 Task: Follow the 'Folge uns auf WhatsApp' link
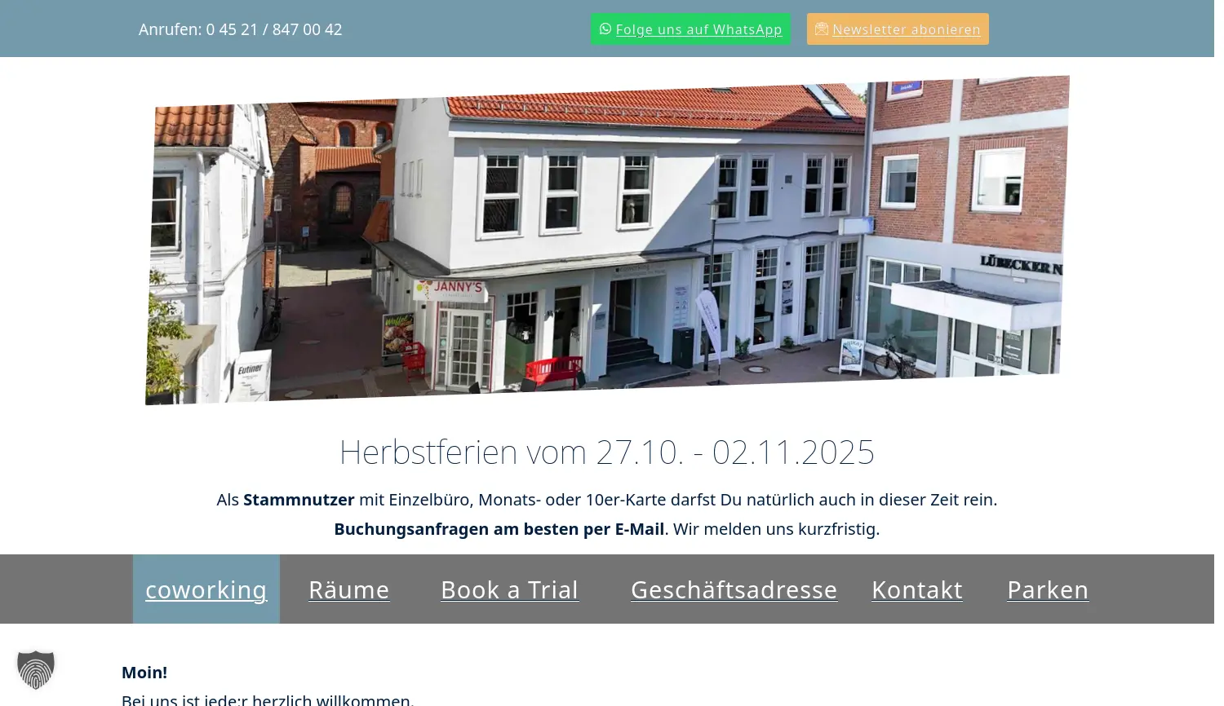pyautogui.click(x=698, y=30)
